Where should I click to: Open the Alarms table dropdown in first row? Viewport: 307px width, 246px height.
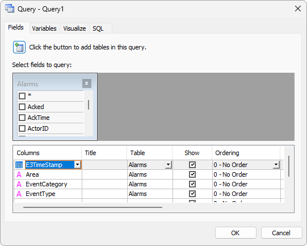click(169, 165)
